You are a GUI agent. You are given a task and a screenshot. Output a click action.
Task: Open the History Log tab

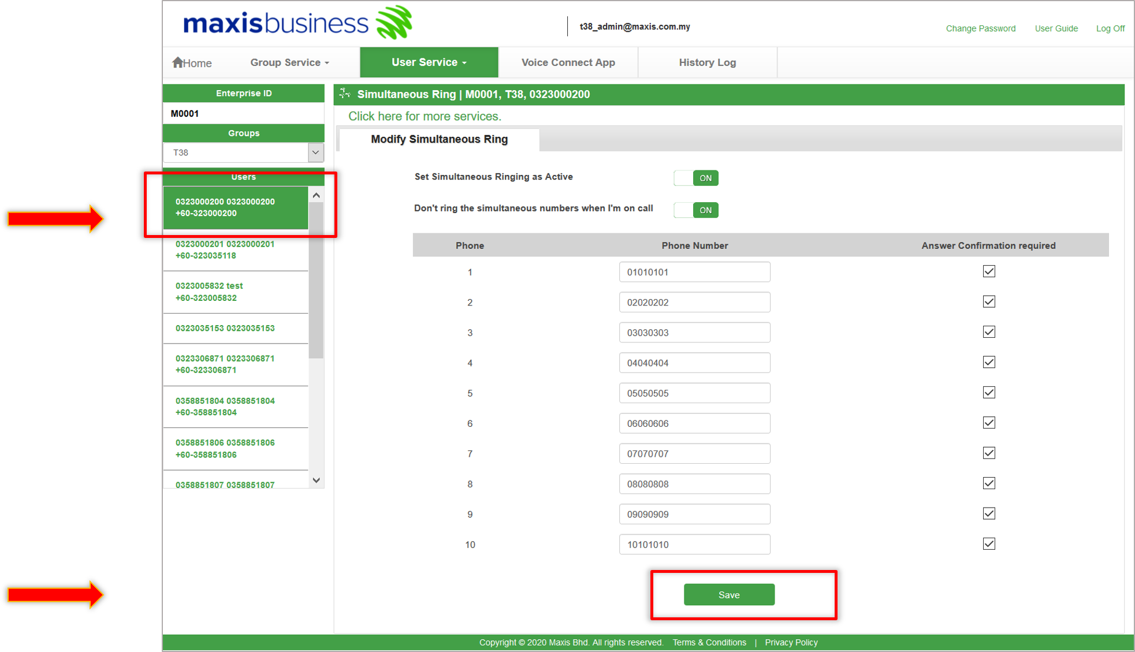click(x=707, y=62)
